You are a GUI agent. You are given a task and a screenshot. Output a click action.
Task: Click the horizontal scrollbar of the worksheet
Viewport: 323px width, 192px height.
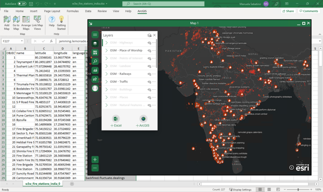click(255, 184)
